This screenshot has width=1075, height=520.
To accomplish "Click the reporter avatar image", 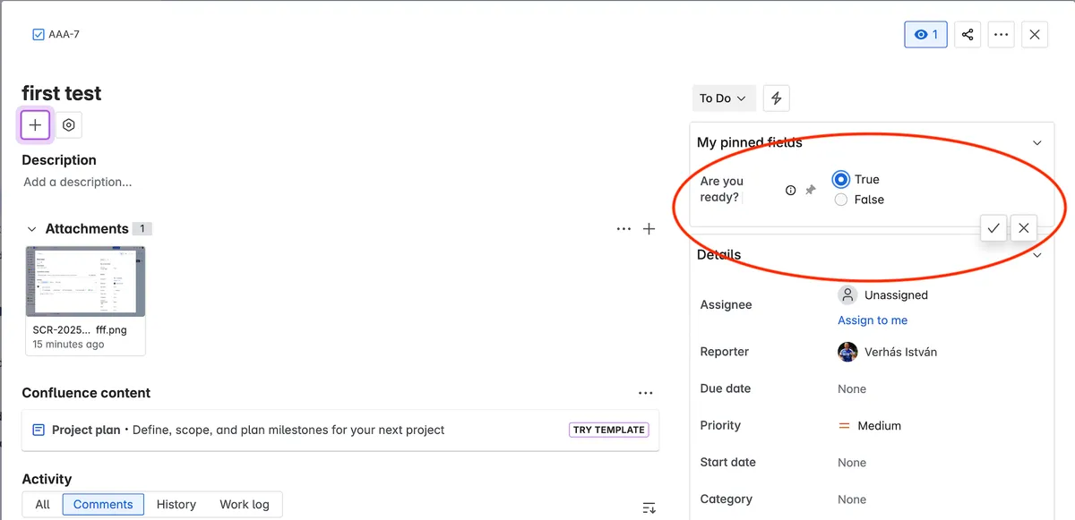I will click(847, 352).
